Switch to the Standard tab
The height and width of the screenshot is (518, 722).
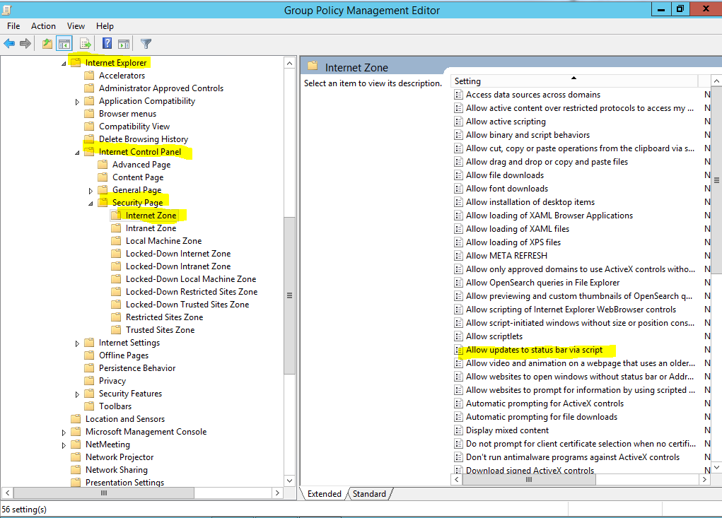point(368,493)
